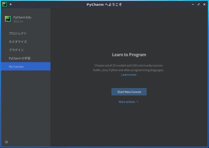Click the window title 'PyCharm へようこそ'
Viewport: 209px width, 148px height.
point(104,5)
